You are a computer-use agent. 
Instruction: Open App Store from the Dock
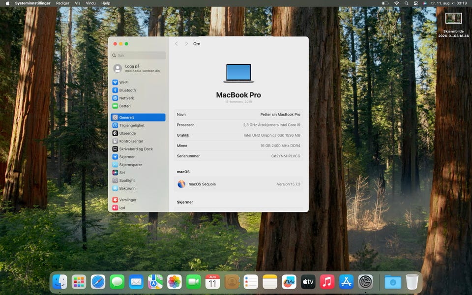(346, 282)
